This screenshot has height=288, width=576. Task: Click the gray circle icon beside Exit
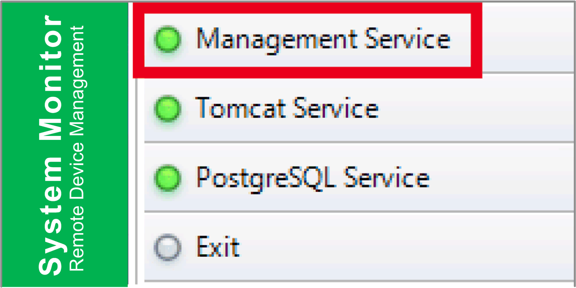pos(167,247)
